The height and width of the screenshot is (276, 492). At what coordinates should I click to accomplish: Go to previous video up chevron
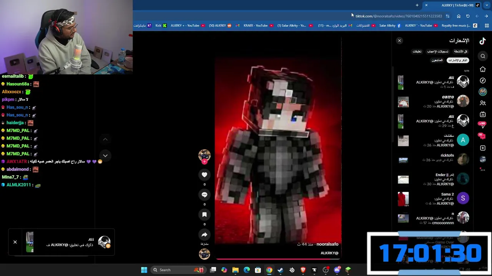(x=105, y=139)
